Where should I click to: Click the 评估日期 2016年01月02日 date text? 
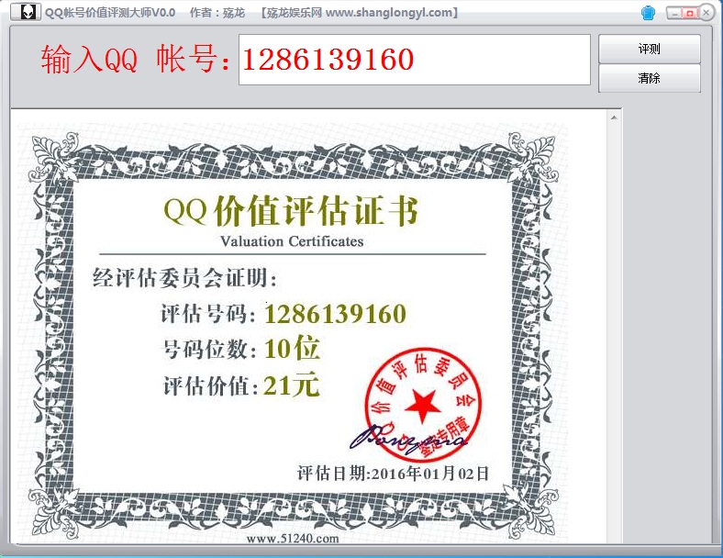pyautogui.click(x=394, y=474)
